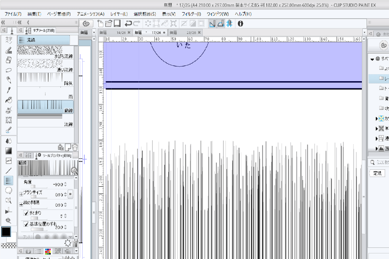Click the Balloon tool icon
389x259 pixels.
click(x=9, y=190)
